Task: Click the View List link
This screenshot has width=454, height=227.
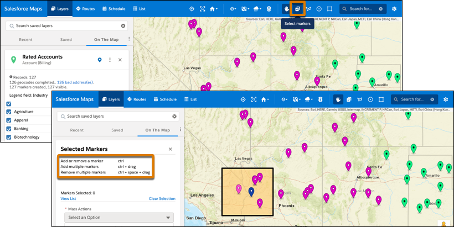Action: click(x=68, y=199)
